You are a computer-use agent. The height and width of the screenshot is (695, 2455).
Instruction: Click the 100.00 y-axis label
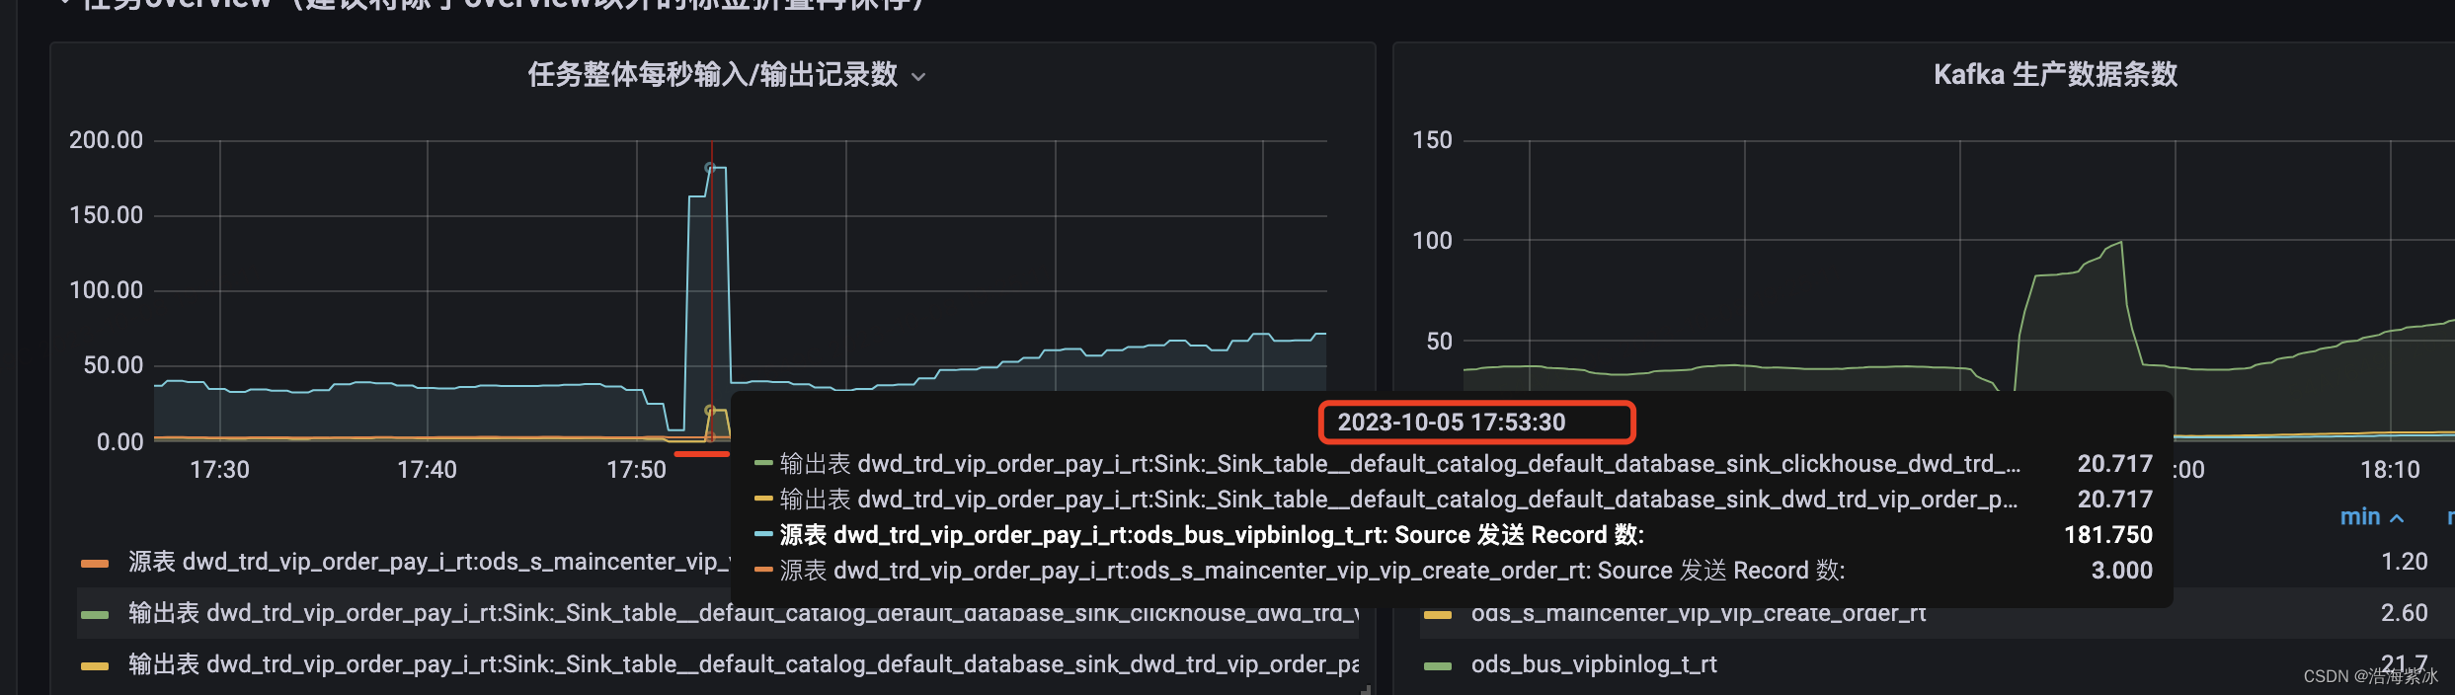[106, 290]
